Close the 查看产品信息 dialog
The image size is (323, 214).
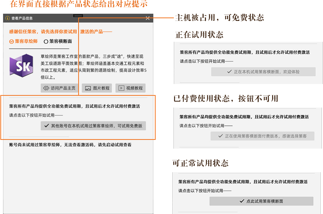click(x=148, y=18)
